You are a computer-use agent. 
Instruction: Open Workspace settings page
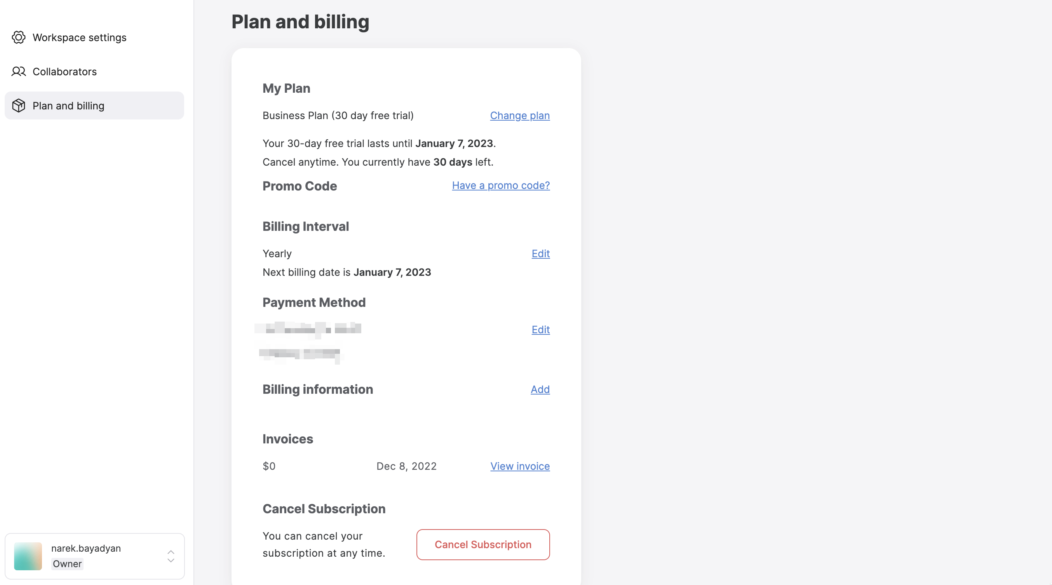pos(94,38)
